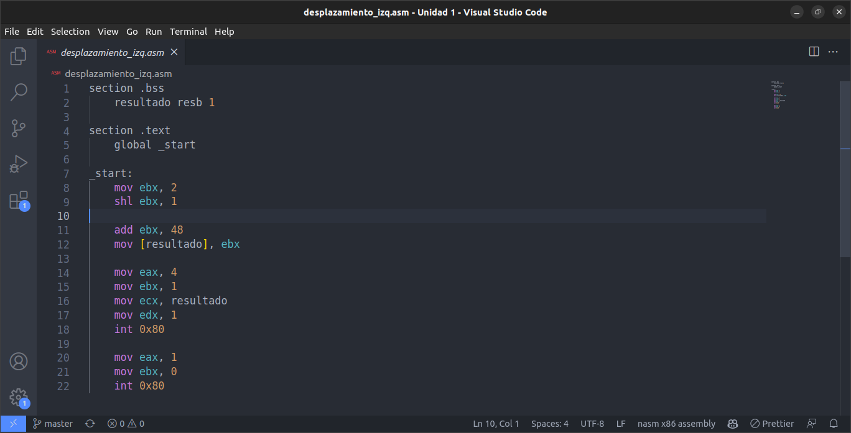The image size is (851, 433).
Task: Click the Prettier status bar item
Action: [772, 424]
